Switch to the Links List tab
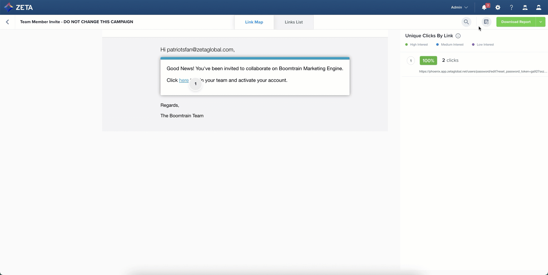This screenshot has width=548, height=275. tap(294, 22)
